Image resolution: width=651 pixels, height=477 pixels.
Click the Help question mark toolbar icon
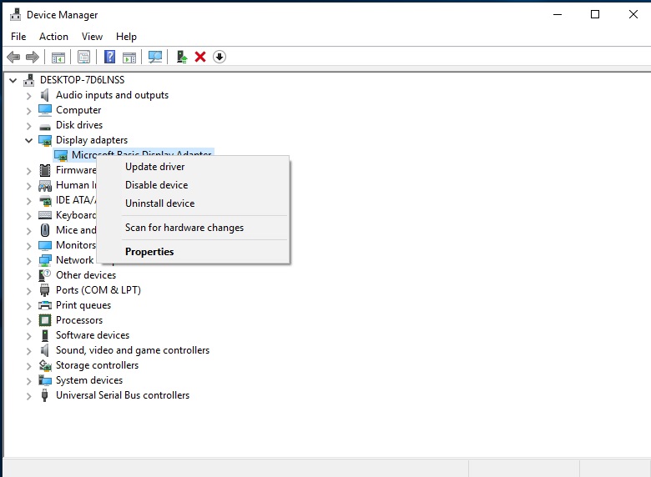tap(109, 57)
